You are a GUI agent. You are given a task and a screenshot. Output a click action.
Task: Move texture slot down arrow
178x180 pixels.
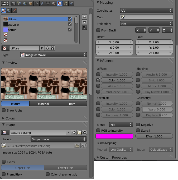click(84, 22)
